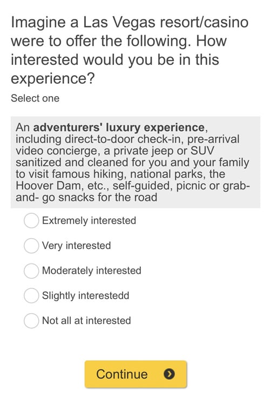Click the 'Extremely interested' label text
This screenshot has height=405, width=270.
pyautogui.click(x=89, y=220)
